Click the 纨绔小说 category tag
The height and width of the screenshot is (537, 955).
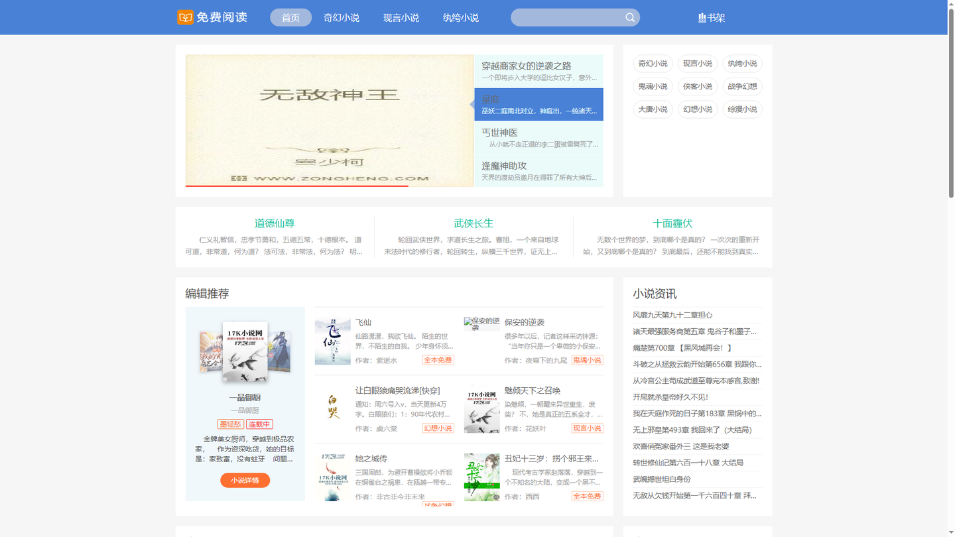742,64
